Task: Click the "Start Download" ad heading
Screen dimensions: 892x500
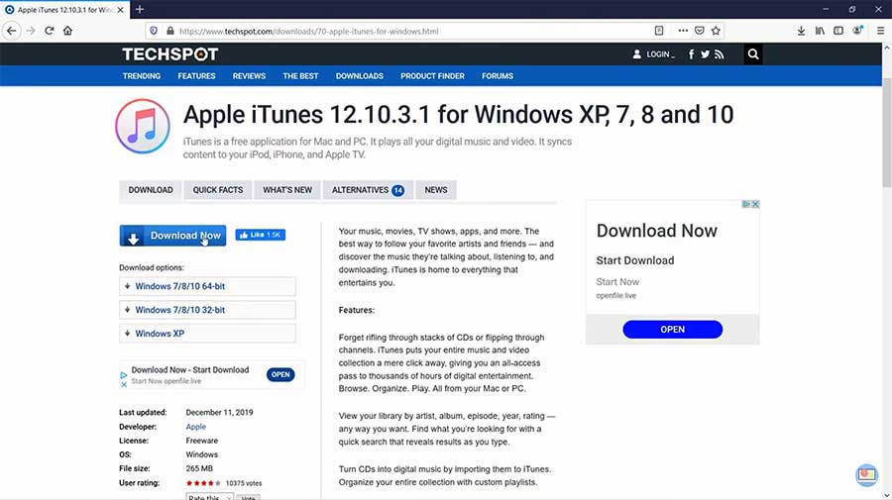Action: [x=635, y=260]
